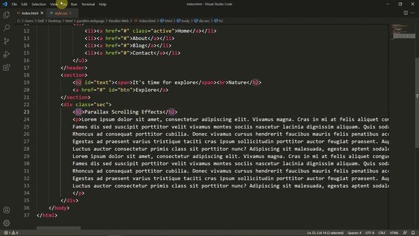Open the Accounts menu icon

(7, 210)
